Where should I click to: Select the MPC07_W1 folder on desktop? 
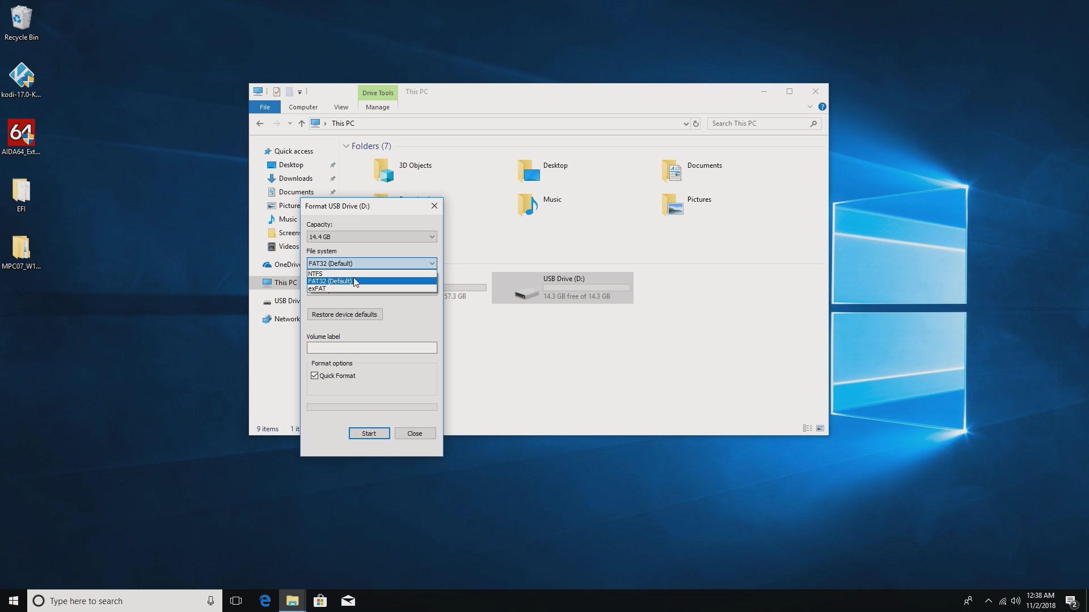pyautogui.click(x=21, y=252)
